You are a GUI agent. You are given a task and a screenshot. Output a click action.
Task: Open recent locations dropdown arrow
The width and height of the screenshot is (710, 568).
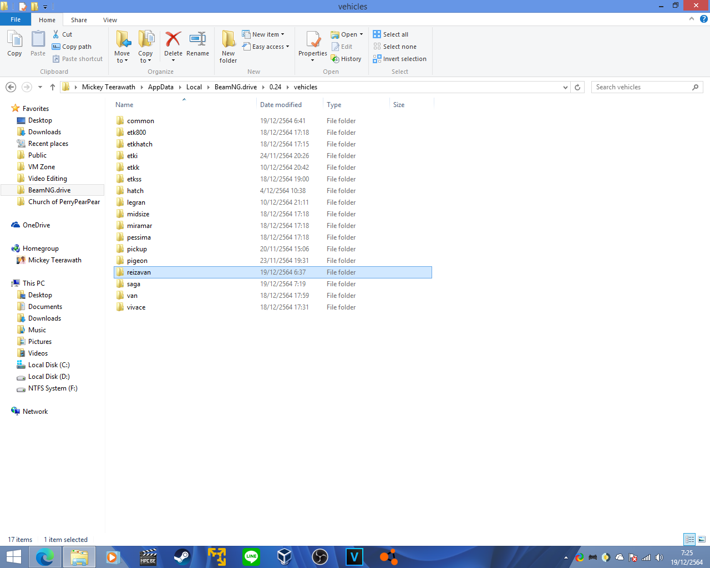pos(40,87)
